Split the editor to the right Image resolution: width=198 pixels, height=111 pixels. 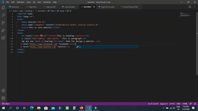pyautogui.click(x=190, y=7)
